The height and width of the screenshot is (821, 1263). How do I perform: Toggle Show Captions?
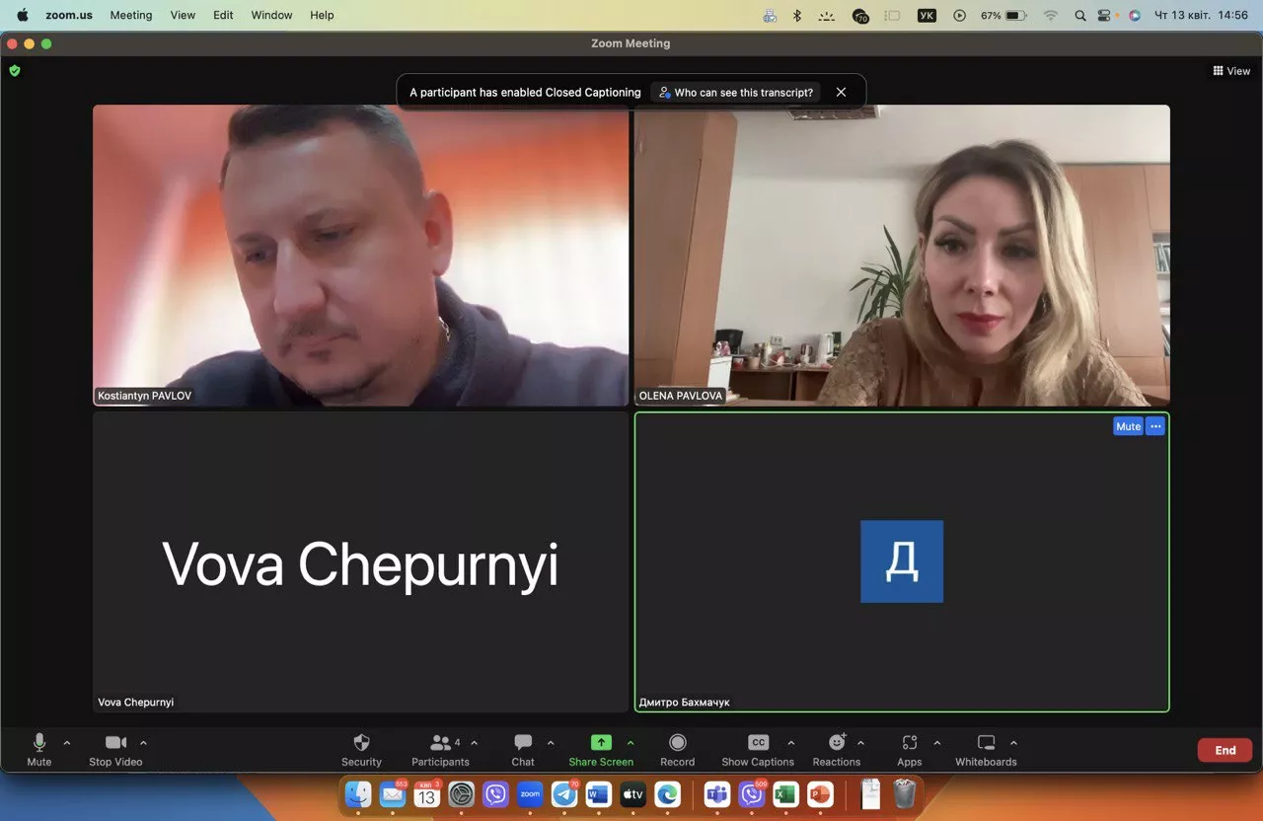click(758, 743)
